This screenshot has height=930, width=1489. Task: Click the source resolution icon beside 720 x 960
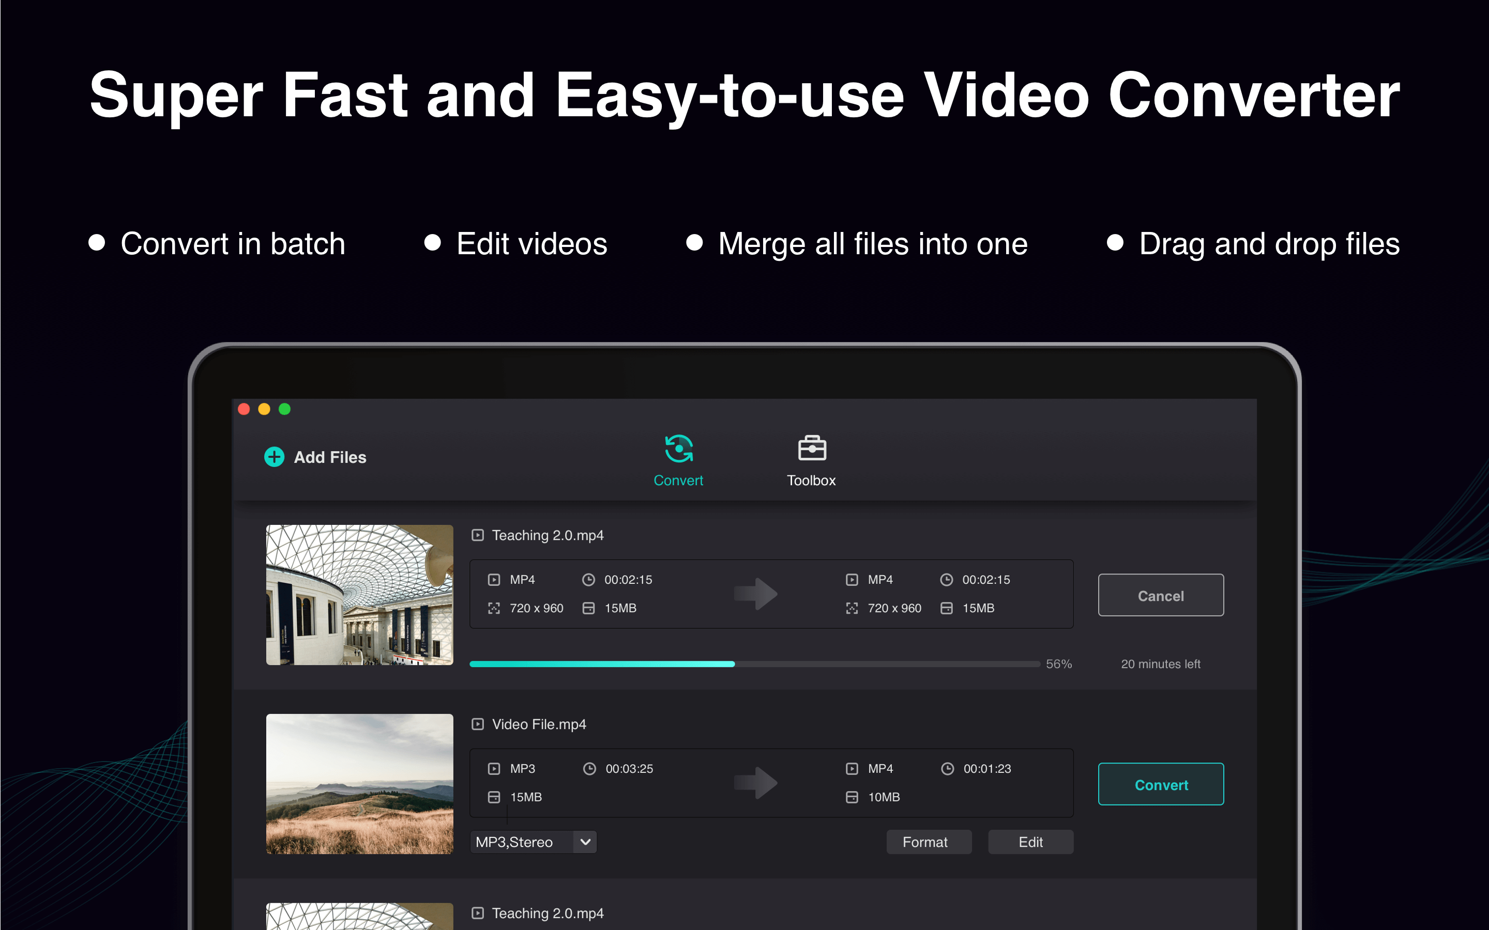[494, 608]
